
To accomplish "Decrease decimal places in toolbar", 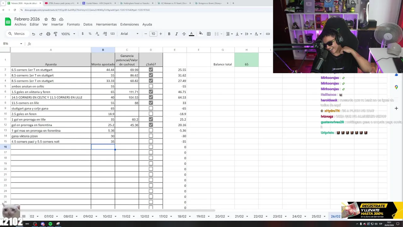I will point(97,34).
